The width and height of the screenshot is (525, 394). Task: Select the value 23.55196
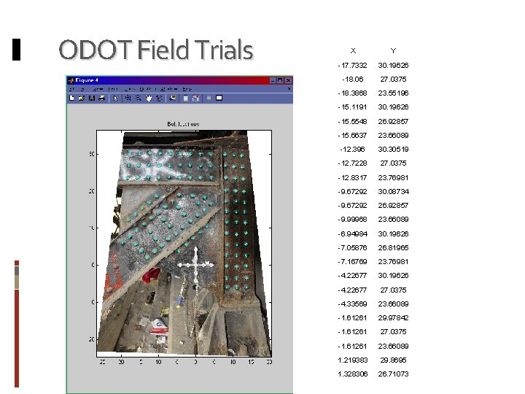tap(393, 93)
